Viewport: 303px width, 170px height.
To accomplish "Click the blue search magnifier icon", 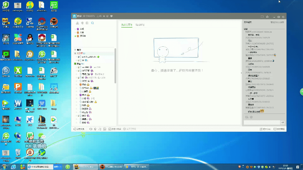I will (93, 23).
